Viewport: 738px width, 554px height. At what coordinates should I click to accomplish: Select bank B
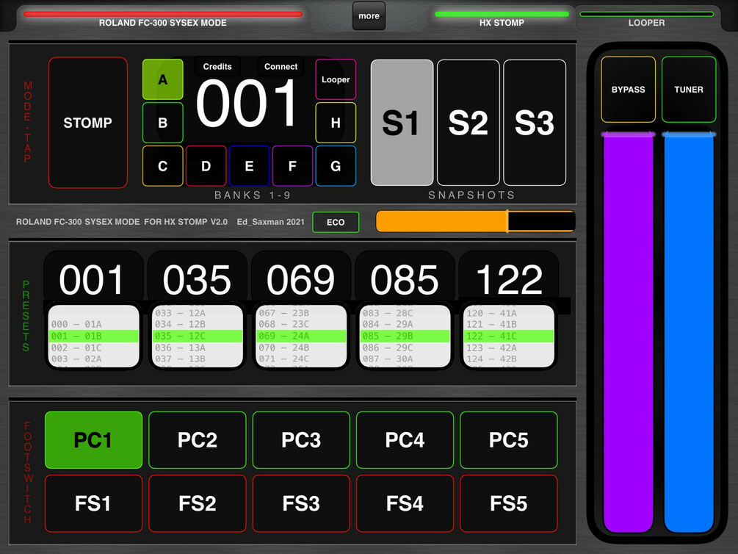click(x=163, y=123)
